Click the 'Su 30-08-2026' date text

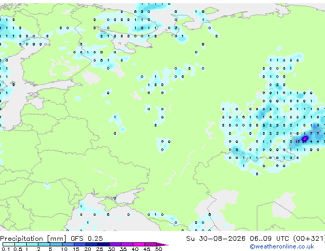click(x=216, y=239)
